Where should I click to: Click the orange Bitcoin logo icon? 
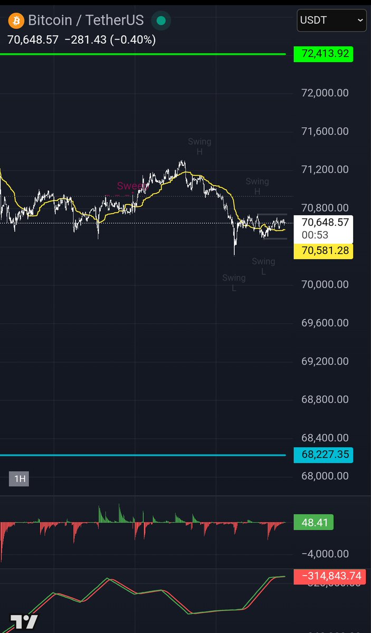click(16, 21)
